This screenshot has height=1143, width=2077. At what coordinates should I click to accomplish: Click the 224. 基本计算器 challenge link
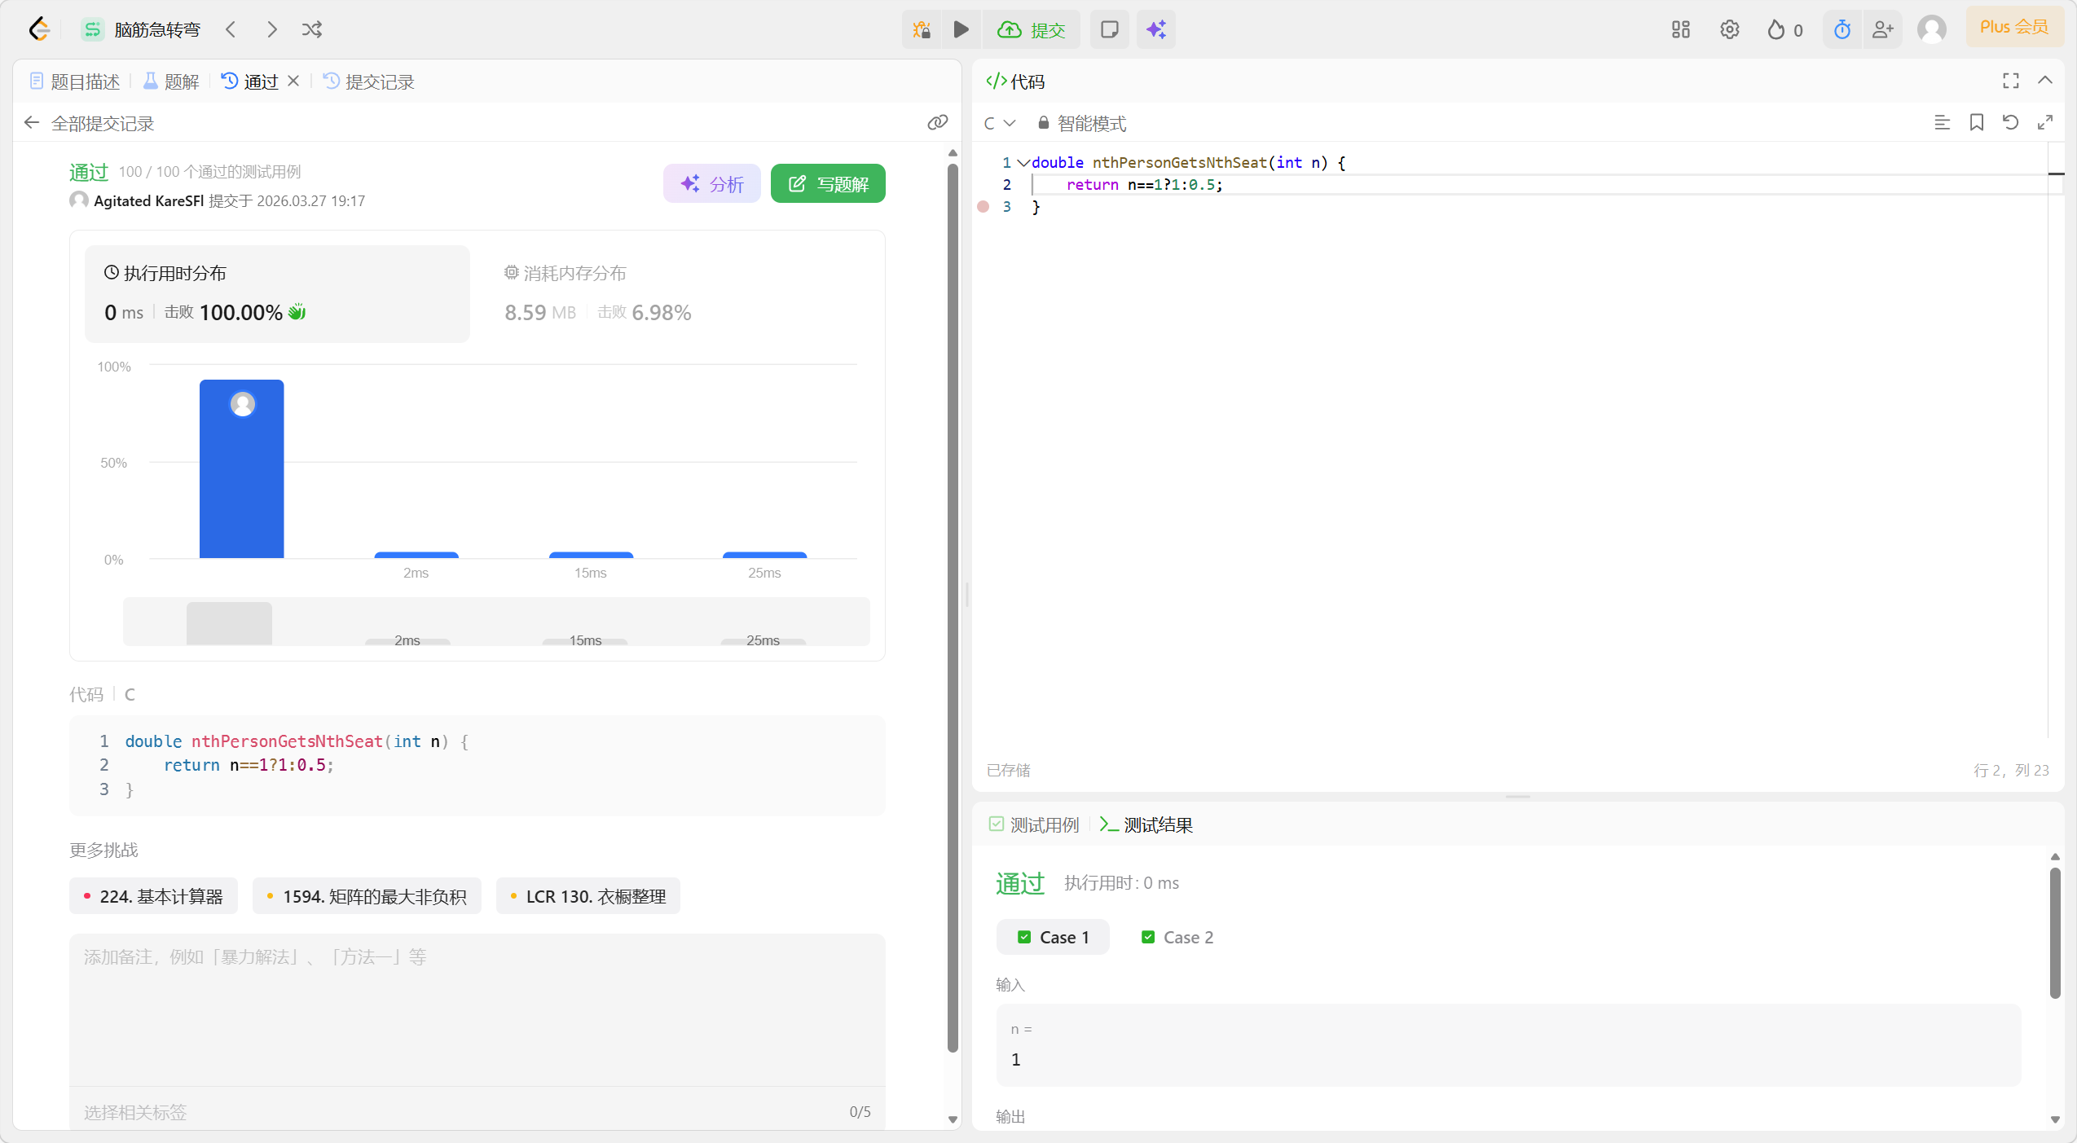tap(153, 896)
